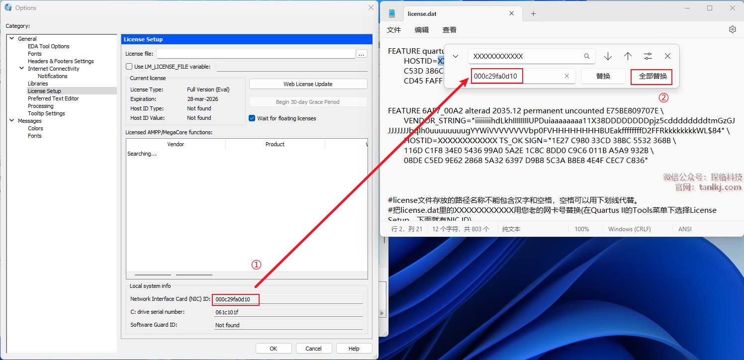Image resolution: width=744 pixels, height=360 pixels.
Task: Collapse the General tree category
Action: tap(11, 39)
